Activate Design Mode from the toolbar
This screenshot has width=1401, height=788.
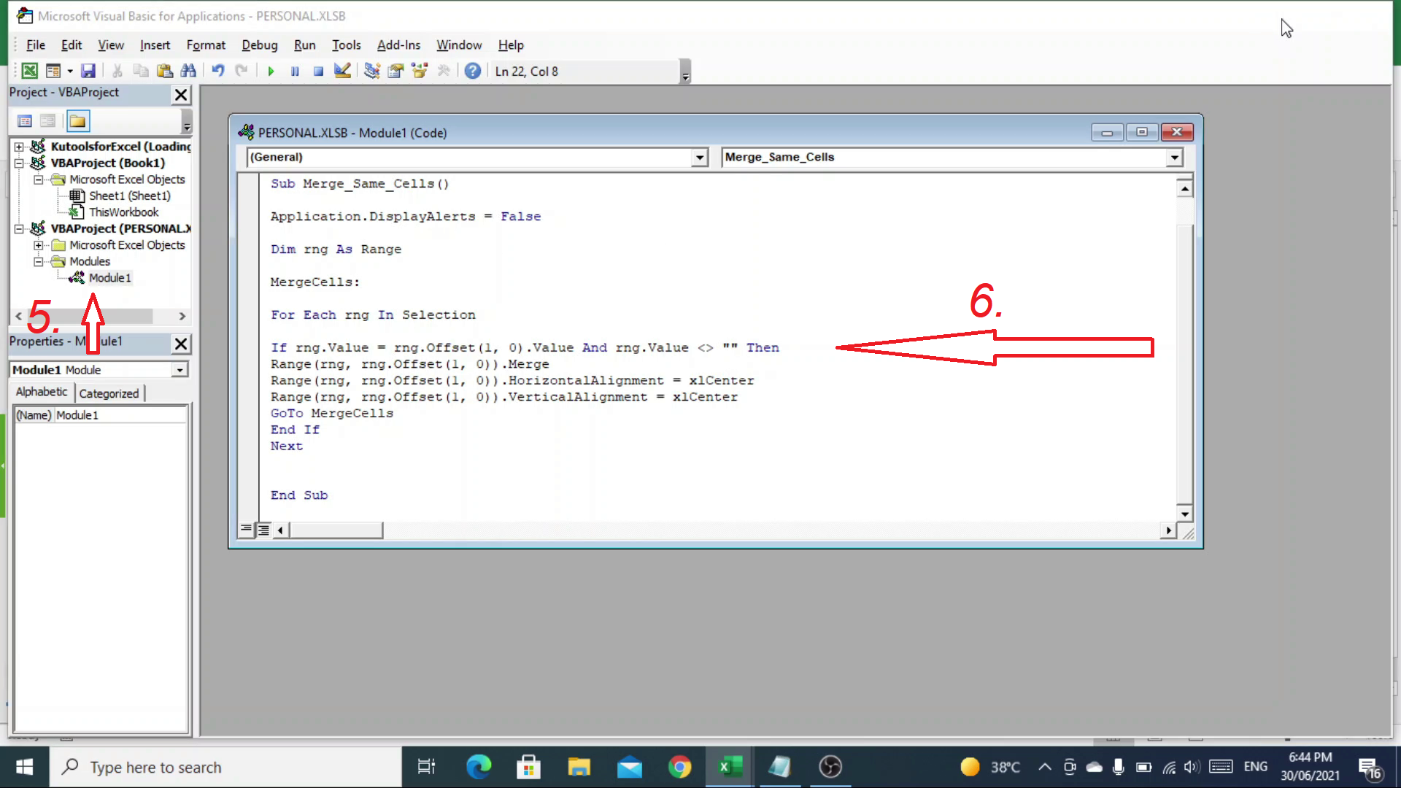(x=343, y=71)
